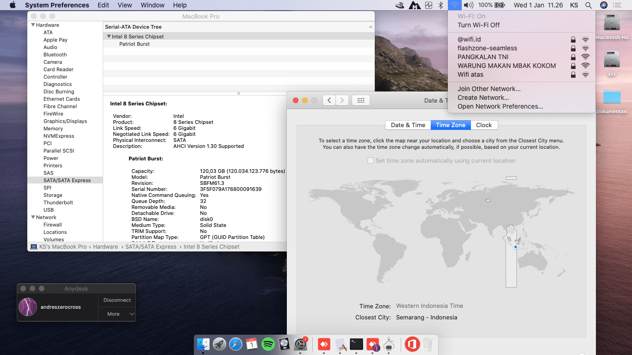Click Show All grid button in preferences
The width and height of the screenshot is (632, 355).
(361, 100)
